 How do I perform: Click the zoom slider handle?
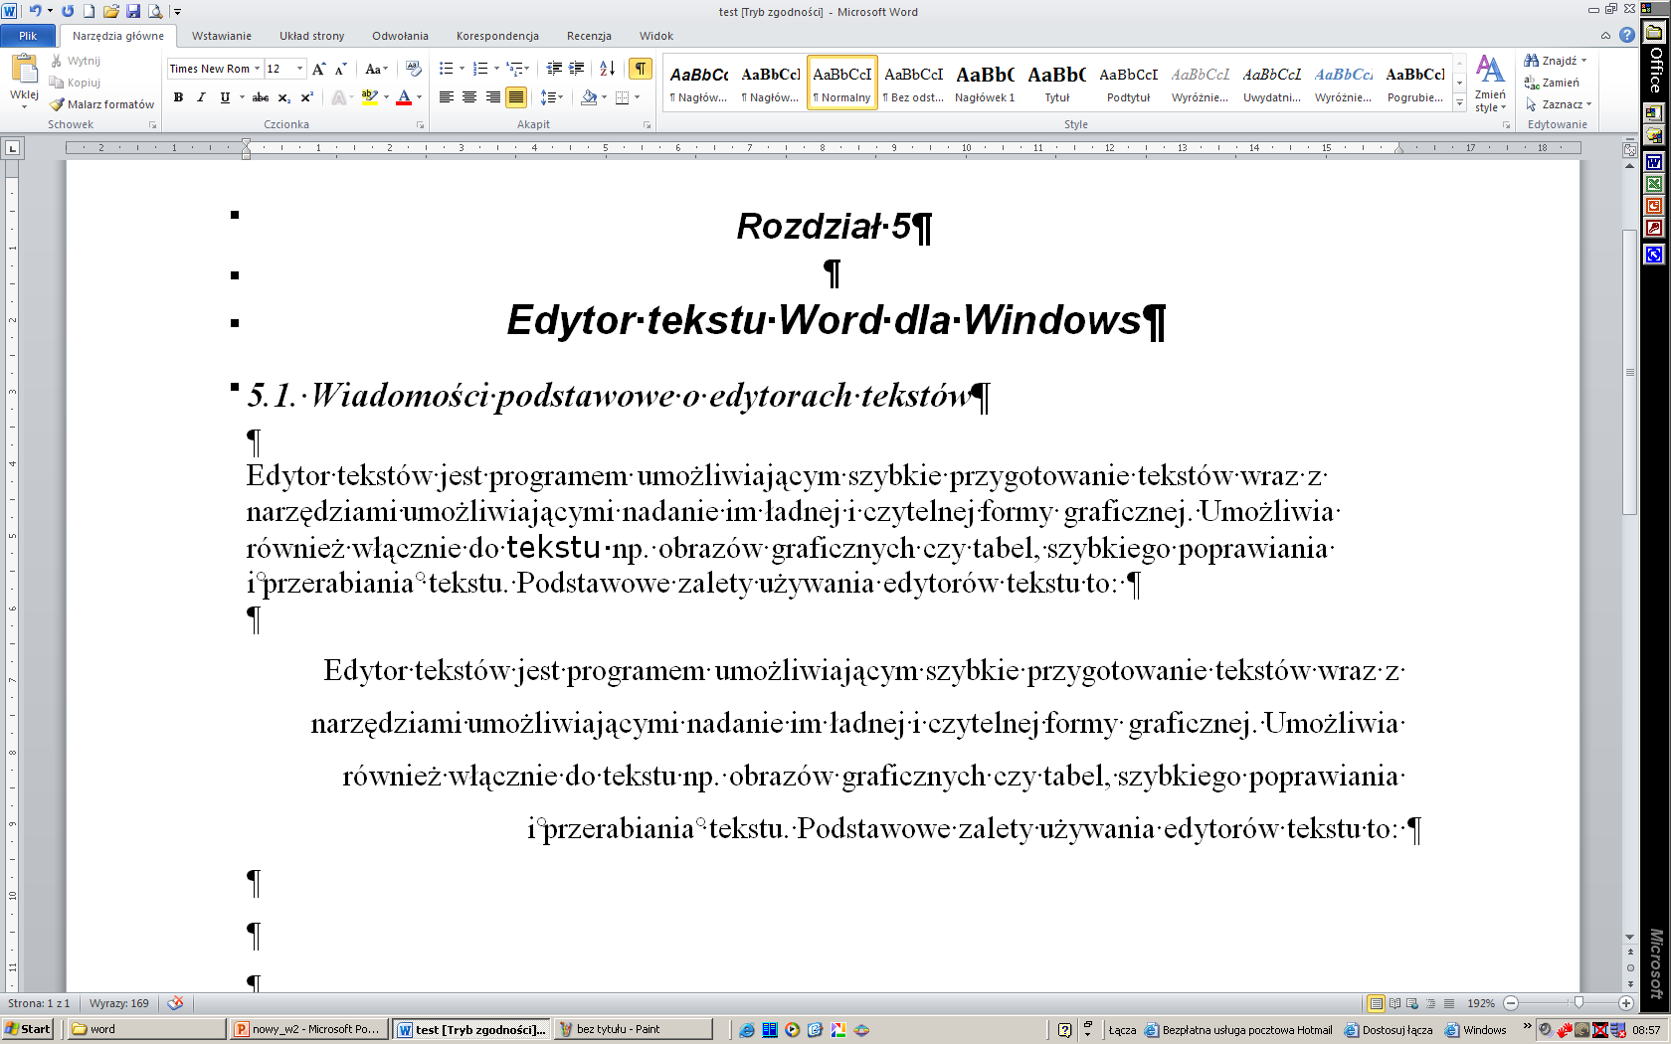[x=1578, y=1003]
